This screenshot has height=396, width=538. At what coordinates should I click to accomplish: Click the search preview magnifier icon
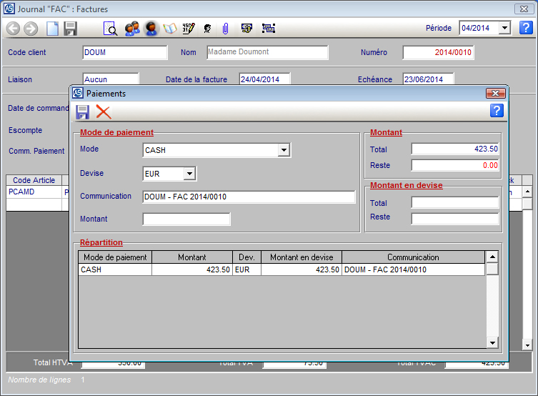pos(110,29)
